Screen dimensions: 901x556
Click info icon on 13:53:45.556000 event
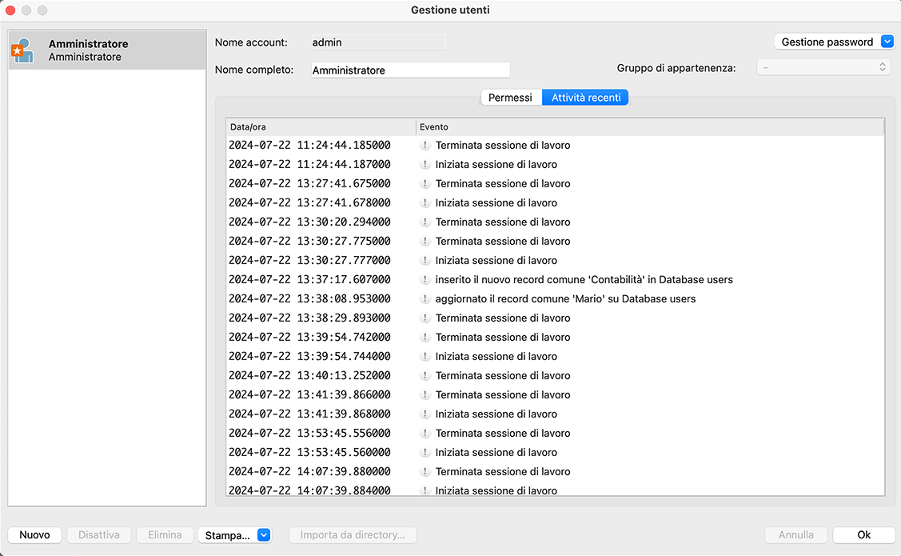click(x=425, y=434)
